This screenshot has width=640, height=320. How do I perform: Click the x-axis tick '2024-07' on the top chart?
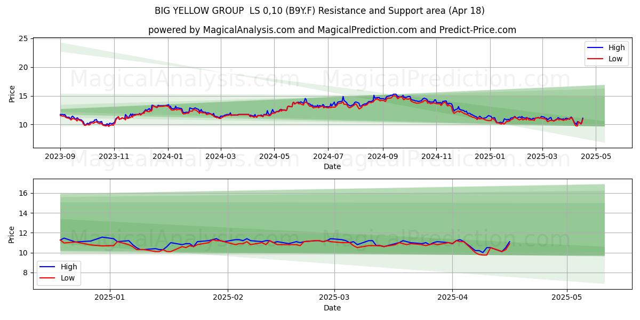(328, 156)
